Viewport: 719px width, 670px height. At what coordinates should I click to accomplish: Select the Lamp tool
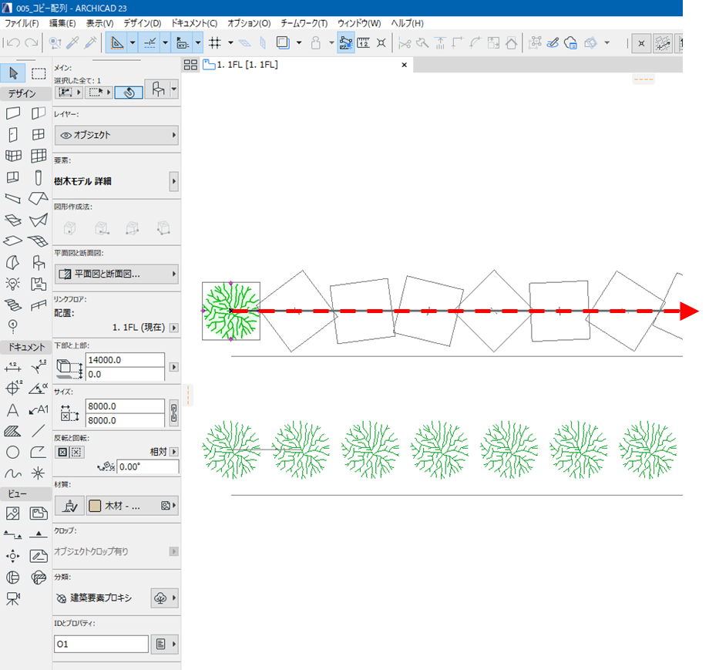coord(13,284)
